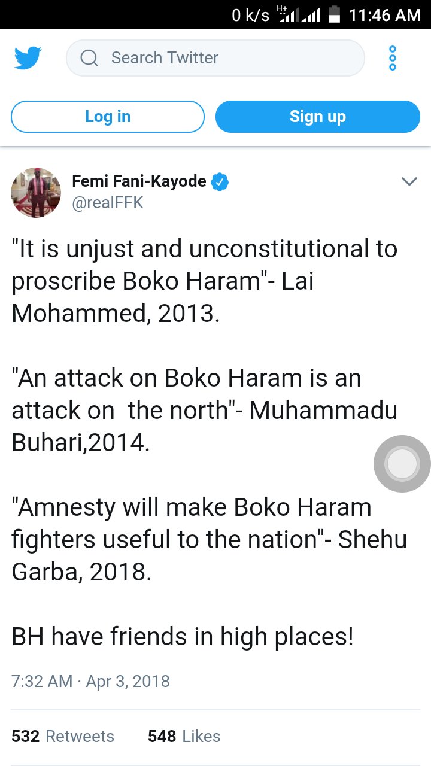Click the search magnifier icon
Screen dimensions: 431x766
[89, 58]
